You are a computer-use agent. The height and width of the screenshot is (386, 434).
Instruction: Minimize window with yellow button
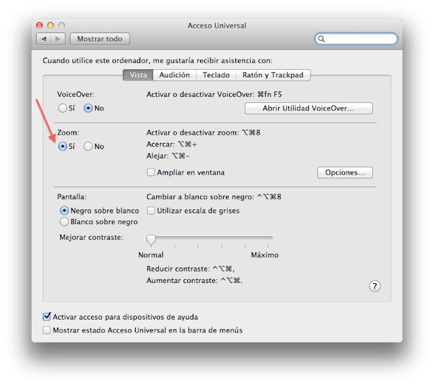50,26
